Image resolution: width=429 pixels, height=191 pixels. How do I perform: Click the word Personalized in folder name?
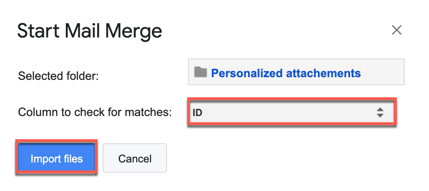246,73
